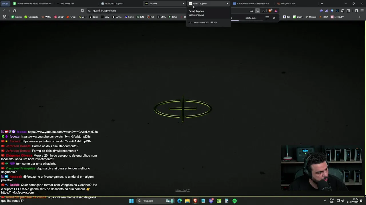This screenshot has height=205, width=366.
Task: Open the Nodes bookmark
Action: point(17,17)
